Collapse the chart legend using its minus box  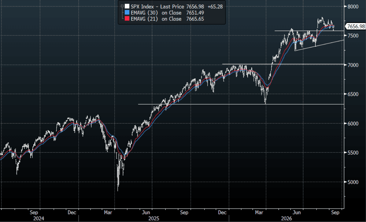pos(122,6)
